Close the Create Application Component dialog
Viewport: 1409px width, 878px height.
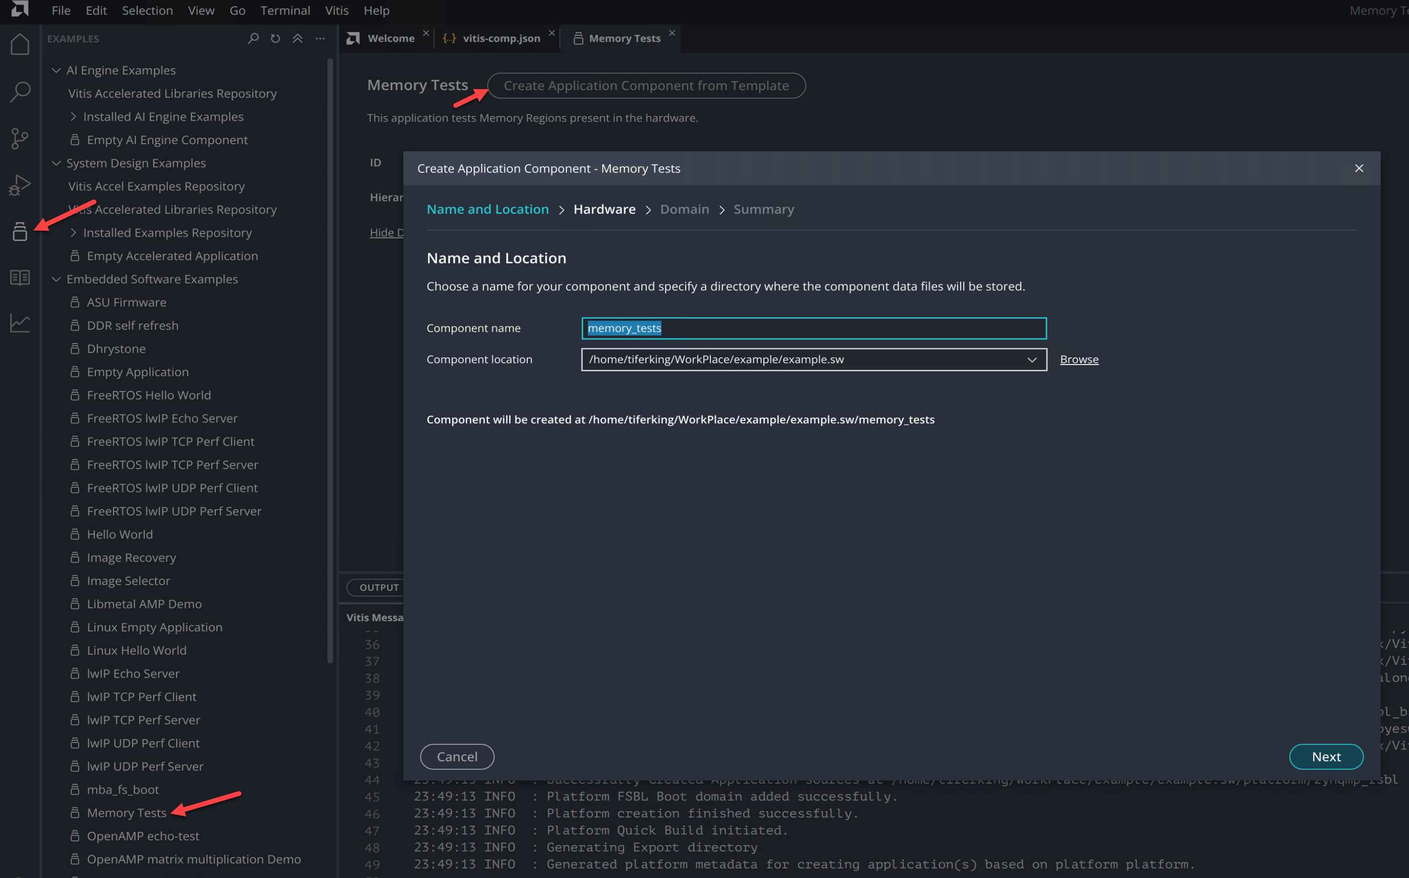[1358, 168]
